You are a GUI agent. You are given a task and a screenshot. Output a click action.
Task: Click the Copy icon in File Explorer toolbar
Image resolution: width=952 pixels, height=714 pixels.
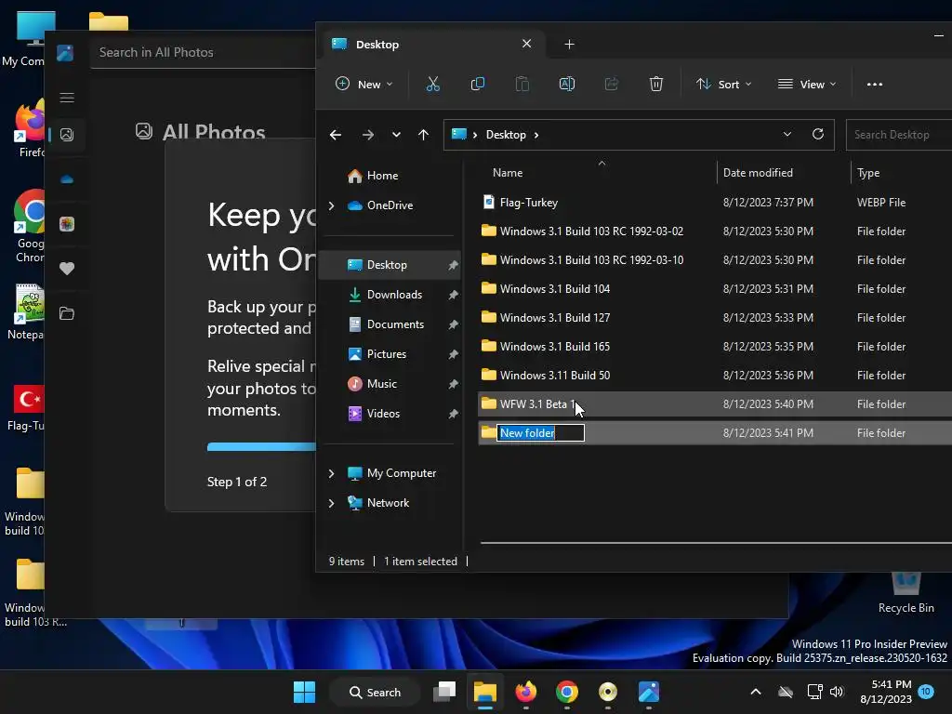478,84
